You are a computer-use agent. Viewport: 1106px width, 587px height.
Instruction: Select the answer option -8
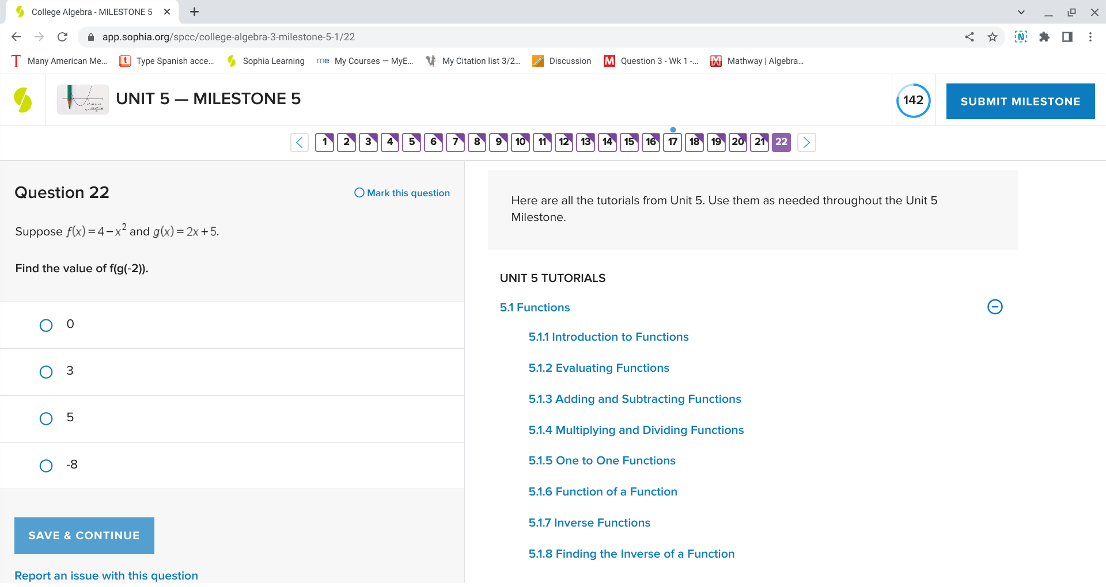(46, 466)
